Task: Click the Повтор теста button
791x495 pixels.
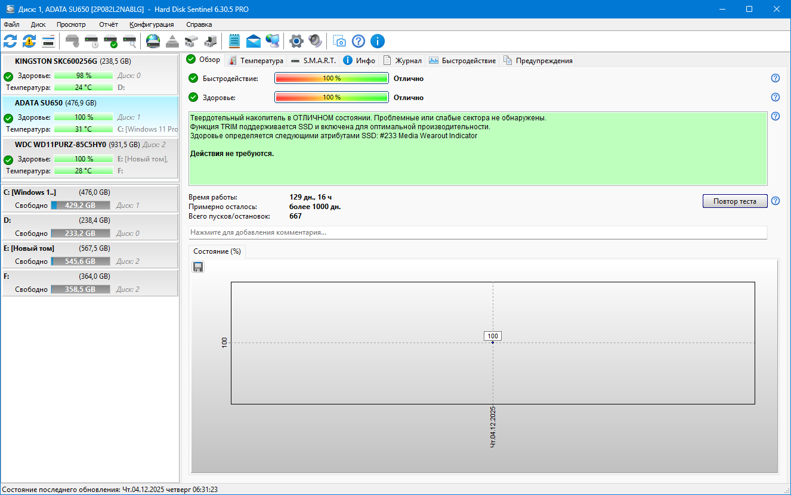Action: click(734, 201)
